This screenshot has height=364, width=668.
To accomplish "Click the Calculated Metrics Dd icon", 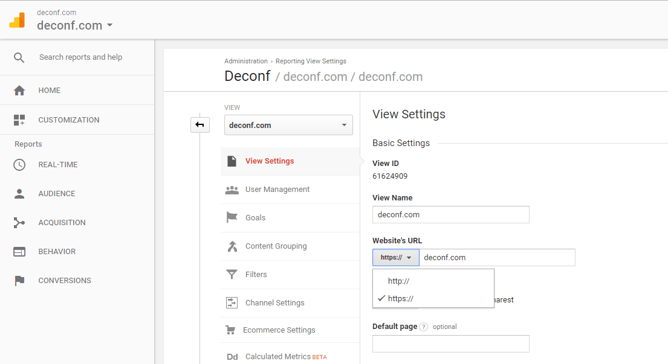I will click(232, 357).
